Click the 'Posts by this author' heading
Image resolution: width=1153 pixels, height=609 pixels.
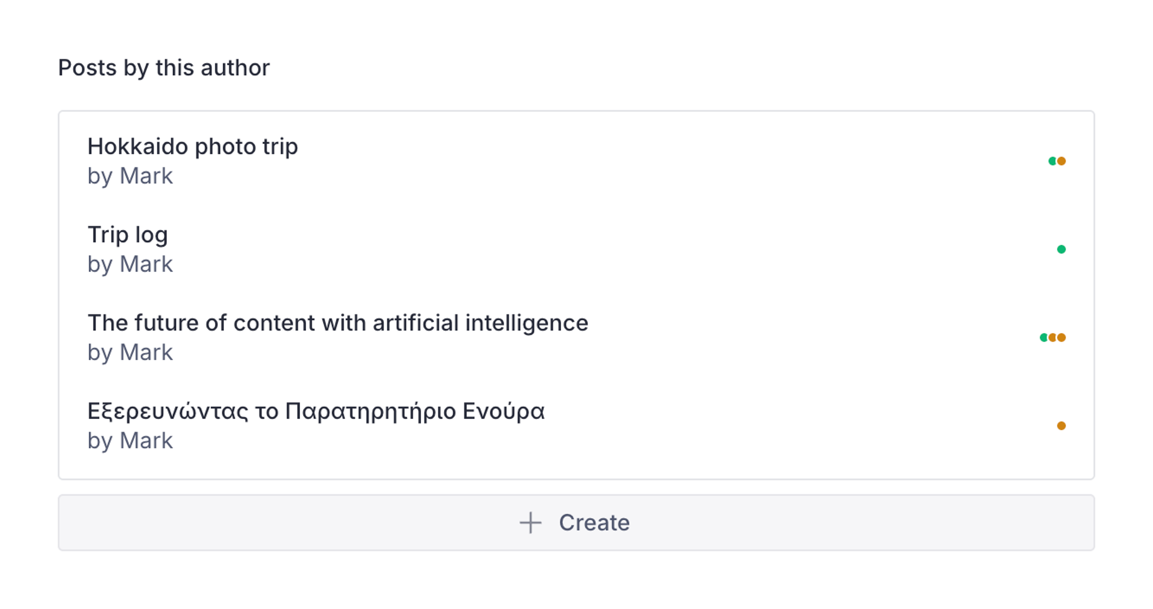tap(164, 67)
